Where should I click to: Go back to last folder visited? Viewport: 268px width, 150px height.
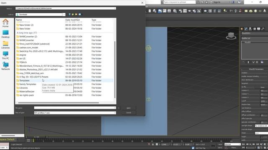pos(70,15)
